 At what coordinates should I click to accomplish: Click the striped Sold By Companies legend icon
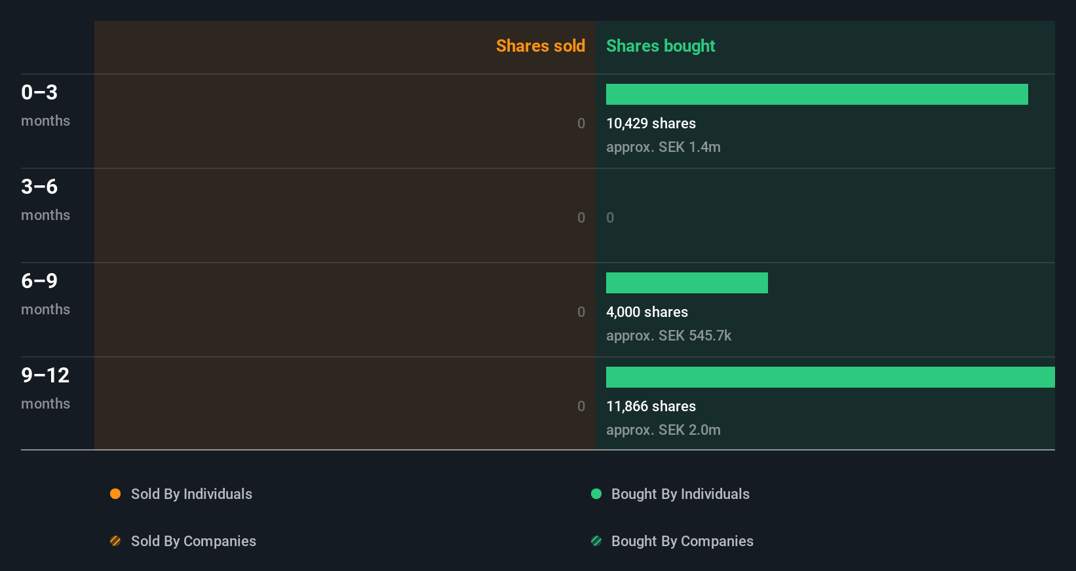115,541
